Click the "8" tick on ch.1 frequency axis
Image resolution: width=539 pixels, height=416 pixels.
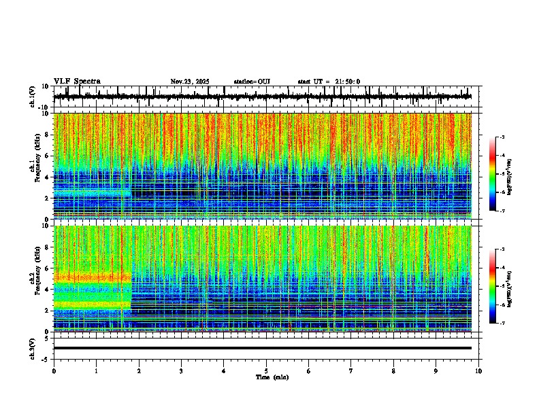point(47,135)
